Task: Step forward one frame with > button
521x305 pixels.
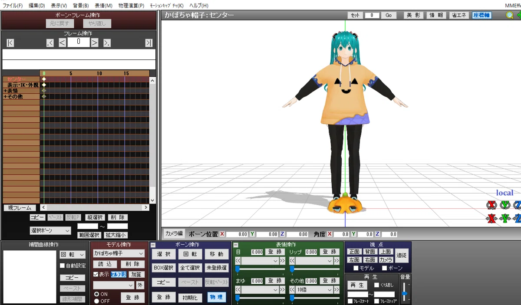Action: pyautogui.click(x=95, y=43)
